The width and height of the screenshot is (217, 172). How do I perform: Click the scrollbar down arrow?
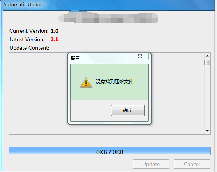(x=207, y=131)
